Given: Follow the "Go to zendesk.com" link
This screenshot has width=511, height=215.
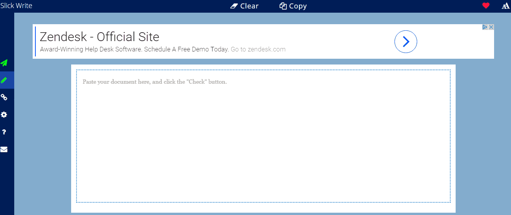Looking at the screenshot, I should click(x=258, y=50).
